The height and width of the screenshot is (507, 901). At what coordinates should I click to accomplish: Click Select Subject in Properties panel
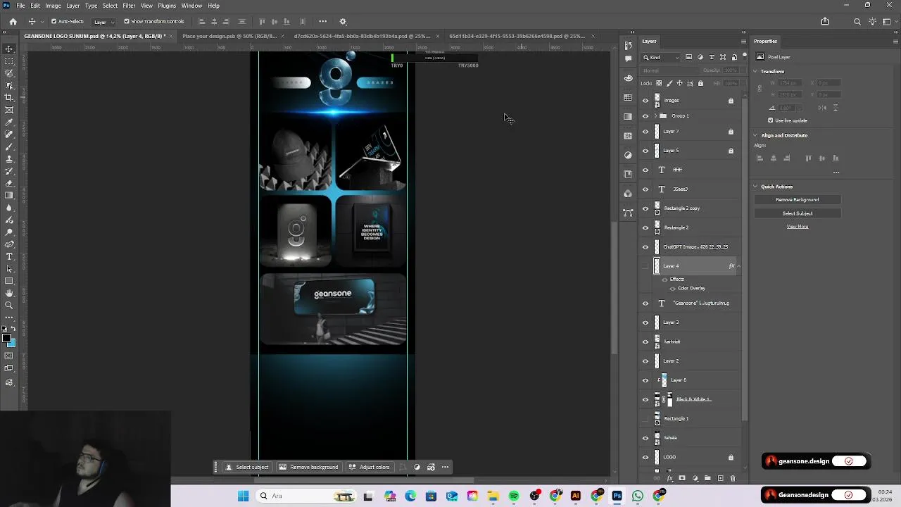798,213
